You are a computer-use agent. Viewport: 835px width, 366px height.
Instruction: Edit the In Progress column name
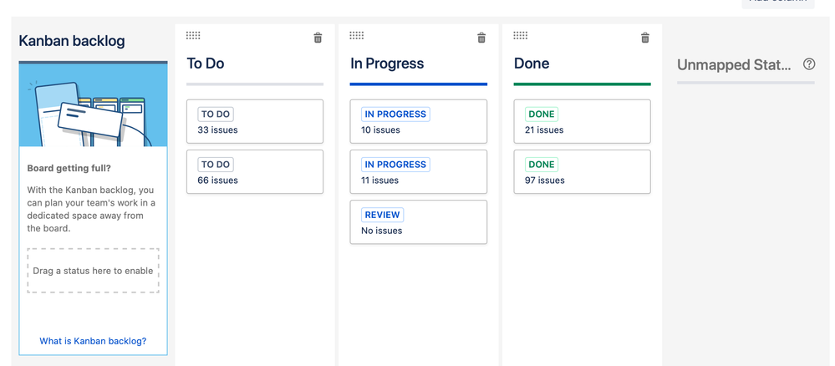[387, 64]
